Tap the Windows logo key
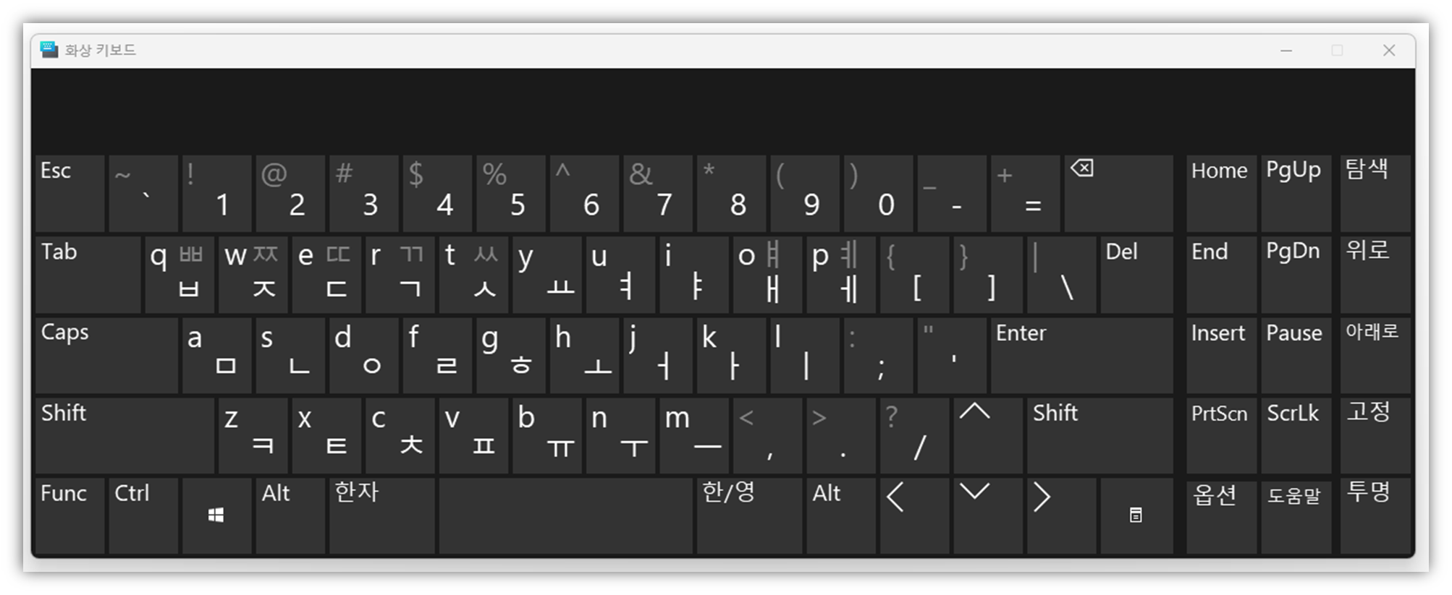The height and width of the screenshot is (595, 1452). pos(216,515)
